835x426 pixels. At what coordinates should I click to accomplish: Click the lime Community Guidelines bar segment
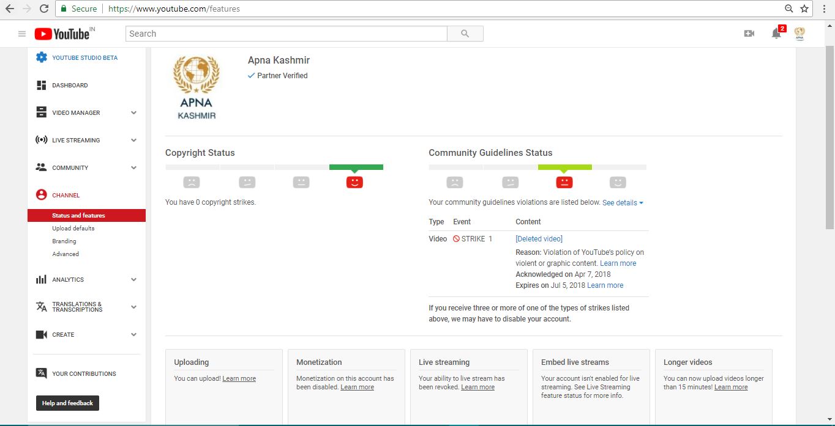coord(565,167)
